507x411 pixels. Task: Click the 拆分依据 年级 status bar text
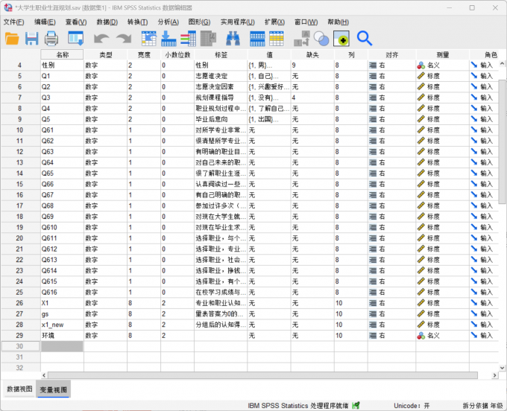click(x=482, y=406)
